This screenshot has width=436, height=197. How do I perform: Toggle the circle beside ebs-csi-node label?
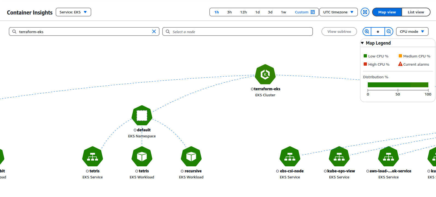pos(278,171)
